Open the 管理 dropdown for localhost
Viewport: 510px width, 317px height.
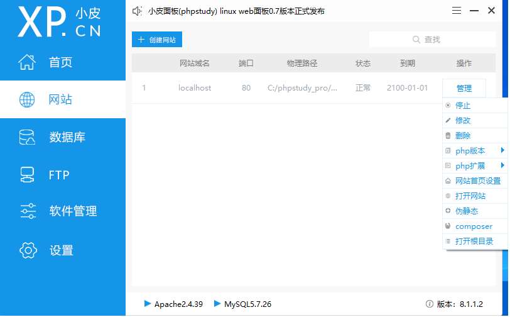pyautogui.click(x=464, y=88)
